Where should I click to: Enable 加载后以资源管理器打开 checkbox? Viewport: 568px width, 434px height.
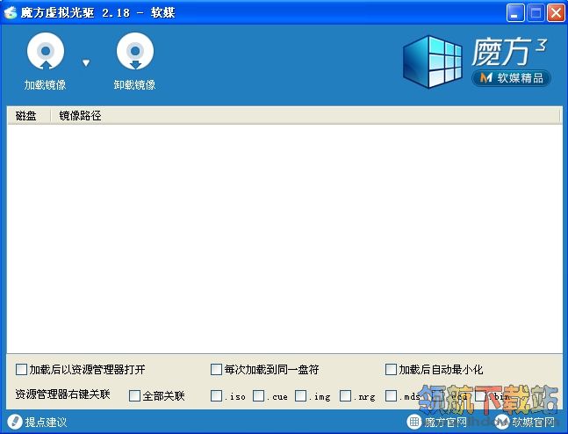tap(21, 370)
